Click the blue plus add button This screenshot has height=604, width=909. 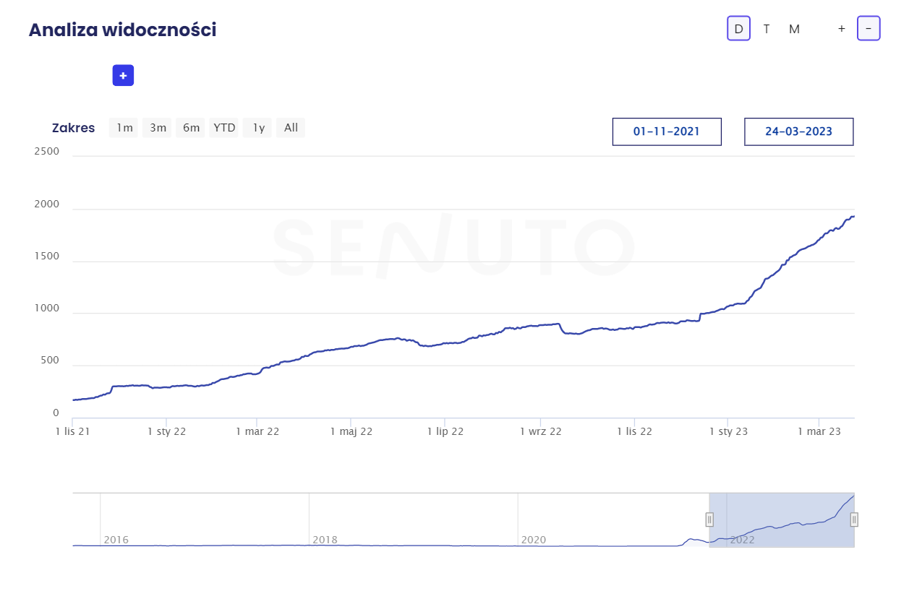[x=123, y=75]
